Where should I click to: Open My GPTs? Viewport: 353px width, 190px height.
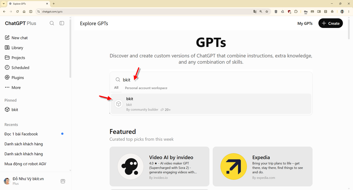[305, 23]
